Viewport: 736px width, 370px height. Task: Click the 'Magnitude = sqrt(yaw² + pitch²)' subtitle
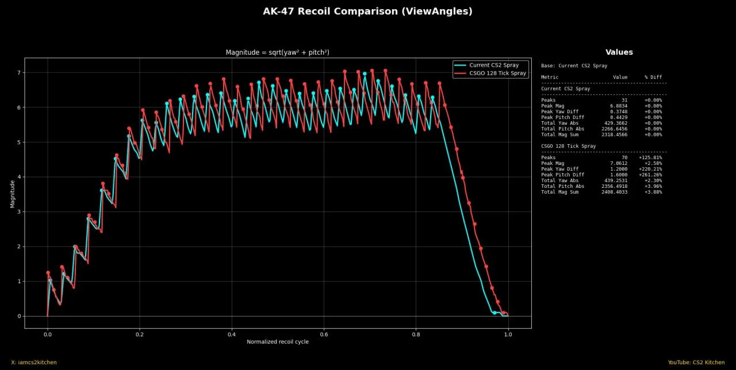(278, 52)
